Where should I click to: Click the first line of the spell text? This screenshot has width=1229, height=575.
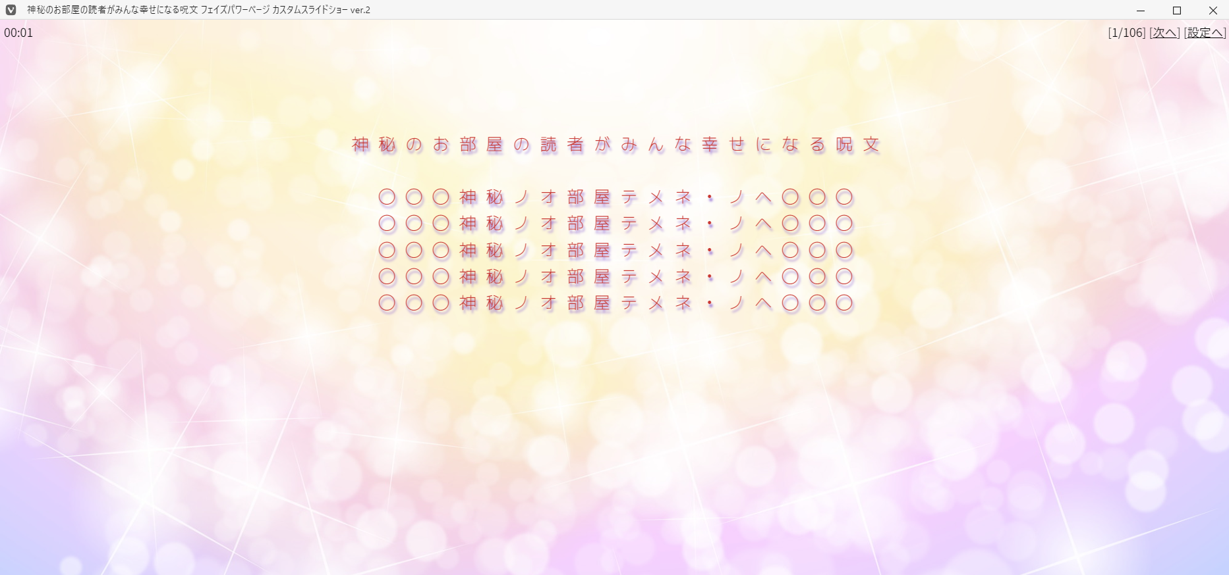(615, 197)
